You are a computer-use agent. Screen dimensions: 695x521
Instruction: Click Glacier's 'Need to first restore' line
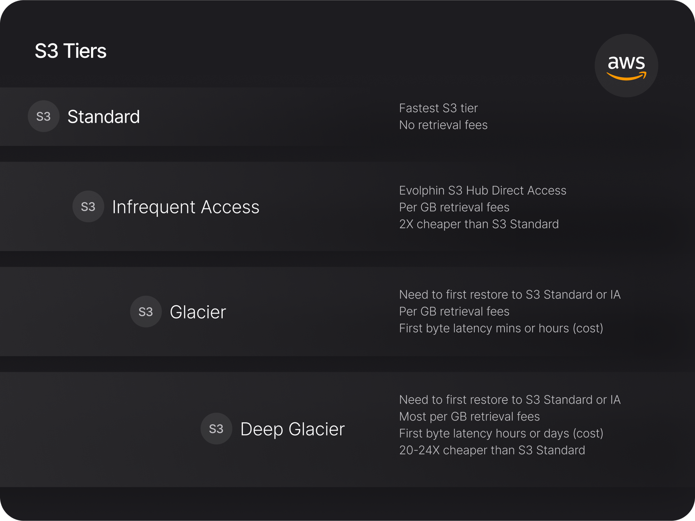coord(509,295)
